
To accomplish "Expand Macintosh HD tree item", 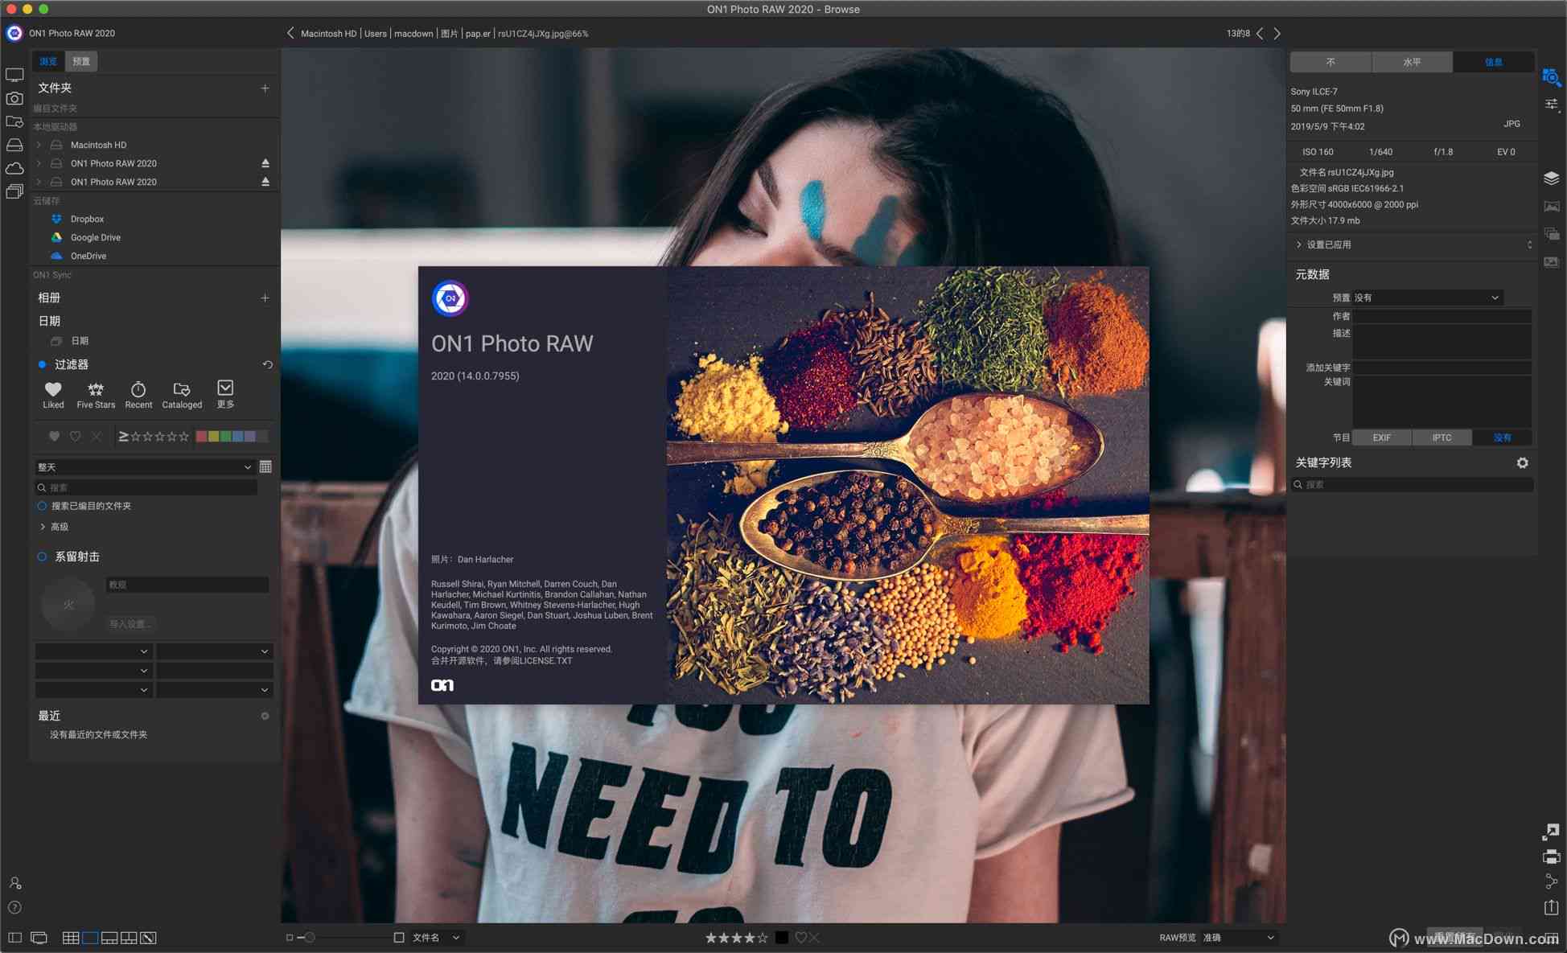I will (38, 144).
